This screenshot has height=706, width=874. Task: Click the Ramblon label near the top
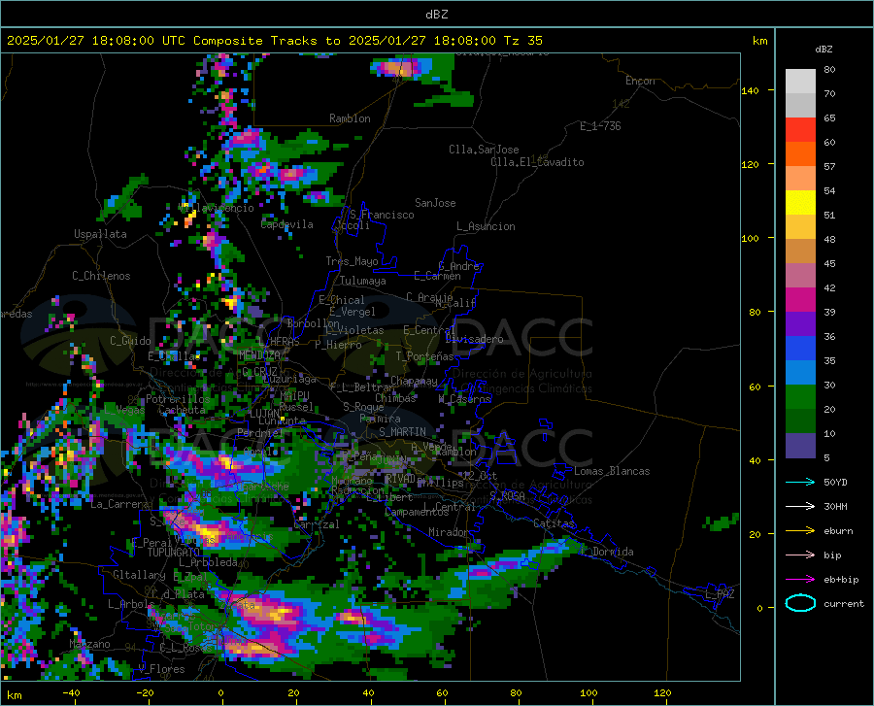click(x=350, y=118)
